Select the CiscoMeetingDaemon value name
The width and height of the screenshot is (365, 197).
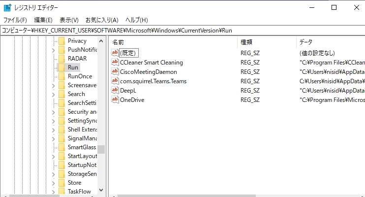point(148,72)
